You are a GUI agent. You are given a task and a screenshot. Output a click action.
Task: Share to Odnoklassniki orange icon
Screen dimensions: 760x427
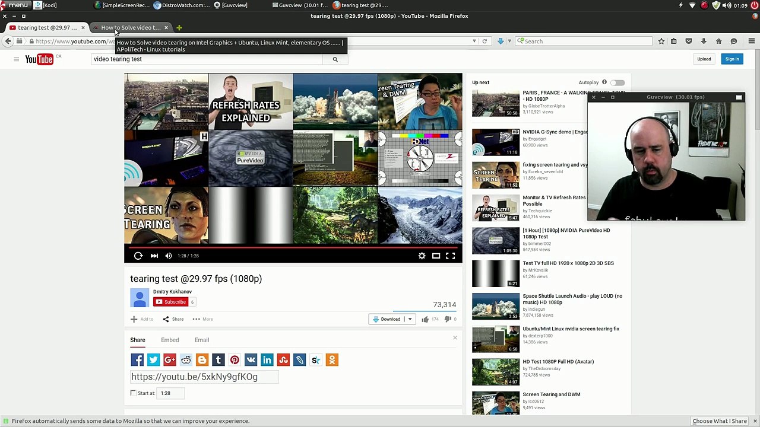[332, 360]
